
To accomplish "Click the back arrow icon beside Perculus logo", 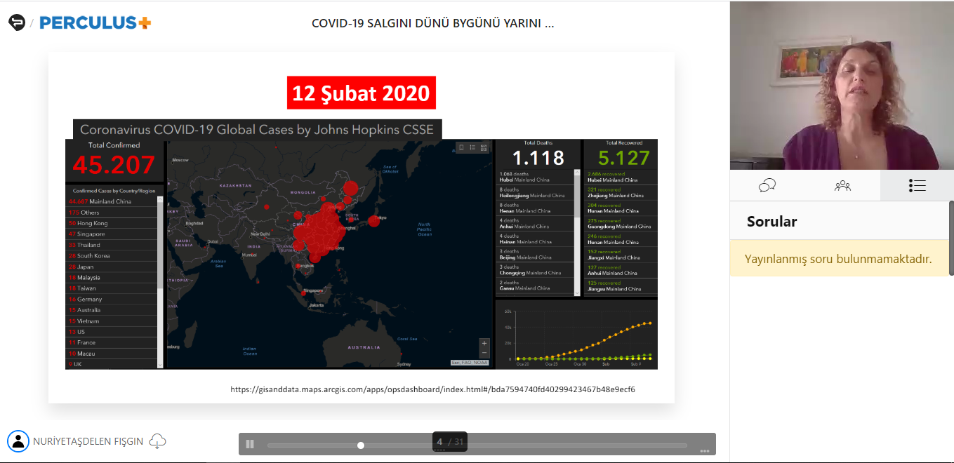I will 17,22.
